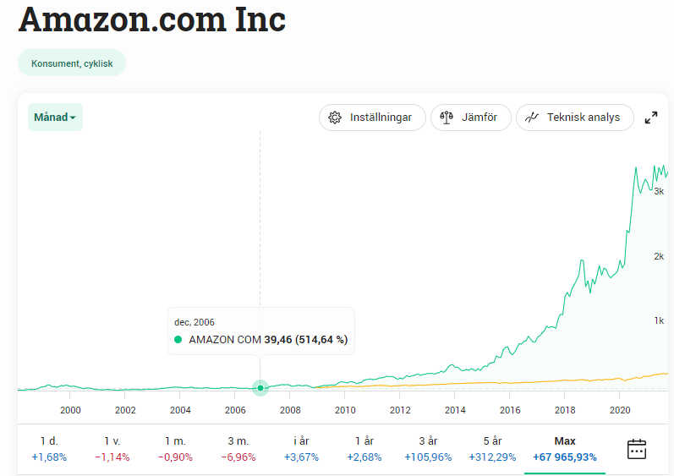Switch to the 3 m. period
This screenshot has height=476, width=674.
click(238, 449)
